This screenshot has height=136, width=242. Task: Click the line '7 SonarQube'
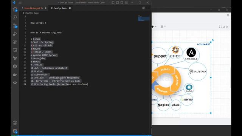[38, 59]
